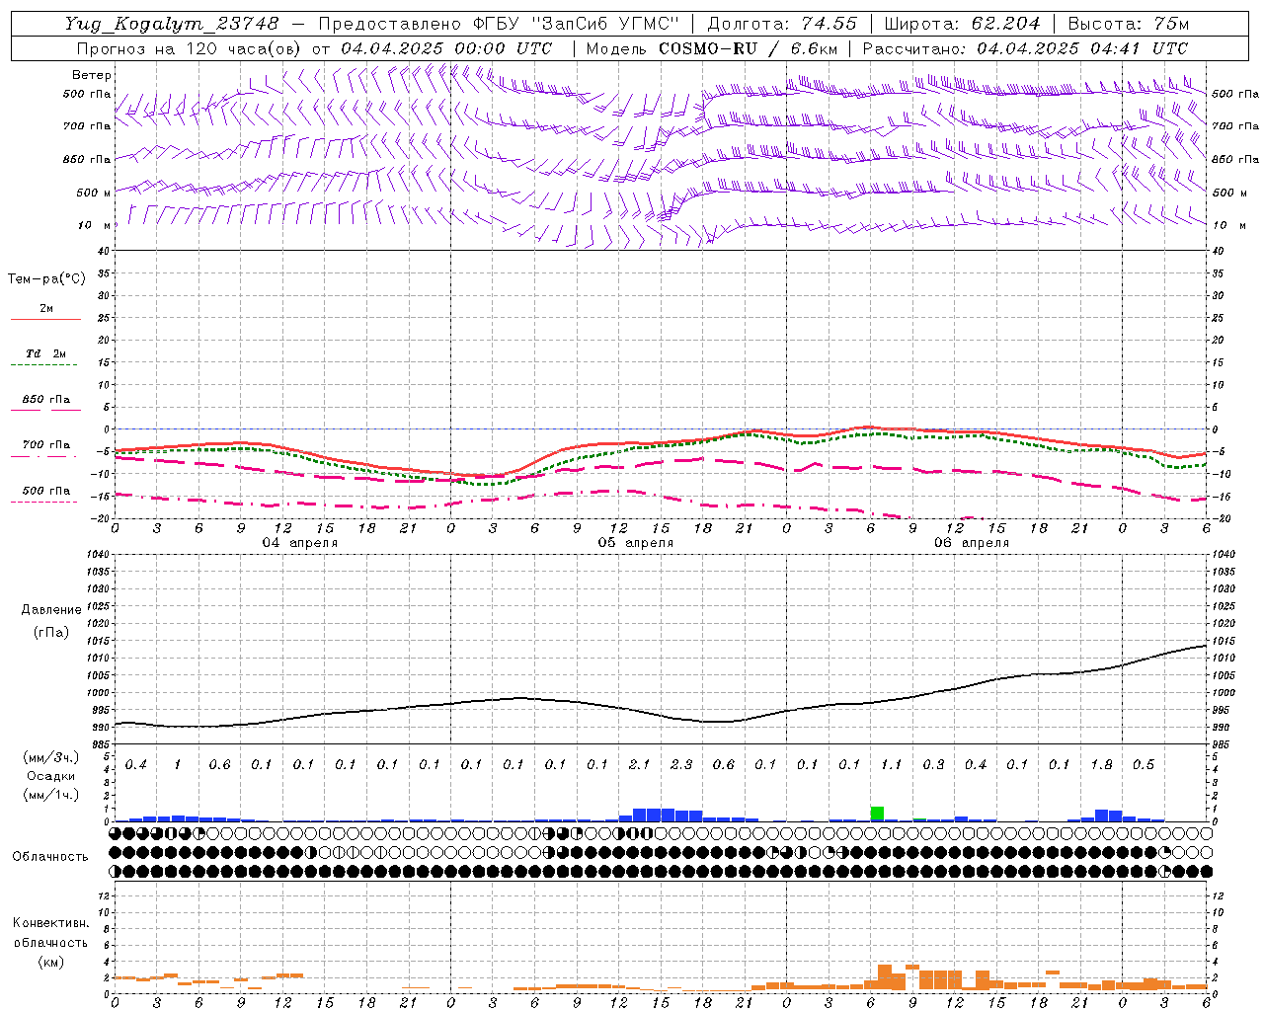
Task: Click the Конвективн. облачность label
Action: click(x=50, y=932)
